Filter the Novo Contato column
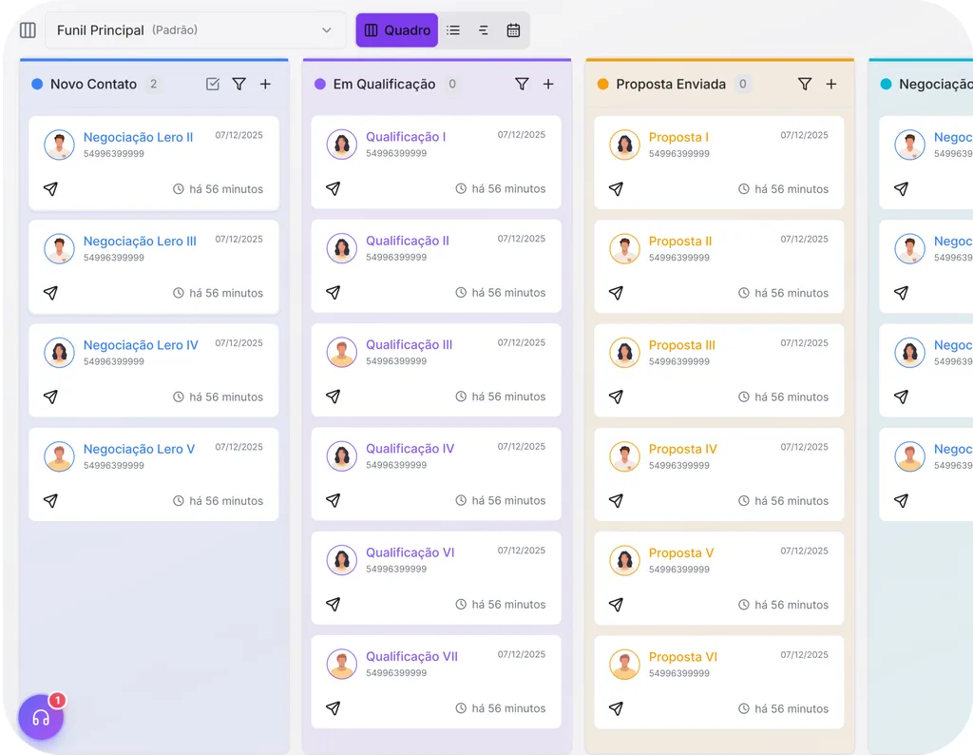This screenshot has width=973, height=755. [x=238, y=84]
